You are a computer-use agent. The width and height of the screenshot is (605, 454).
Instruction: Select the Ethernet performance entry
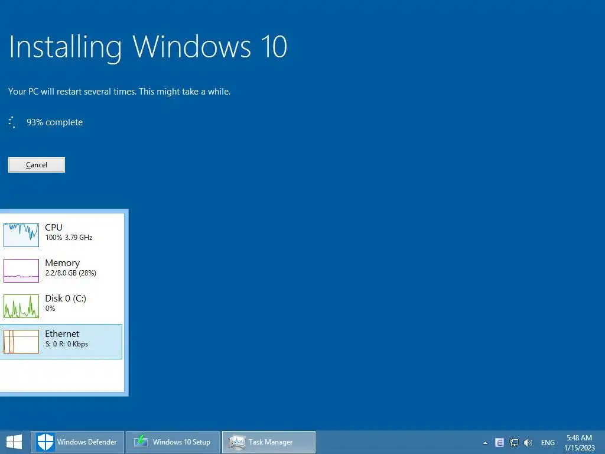point(61,342)
